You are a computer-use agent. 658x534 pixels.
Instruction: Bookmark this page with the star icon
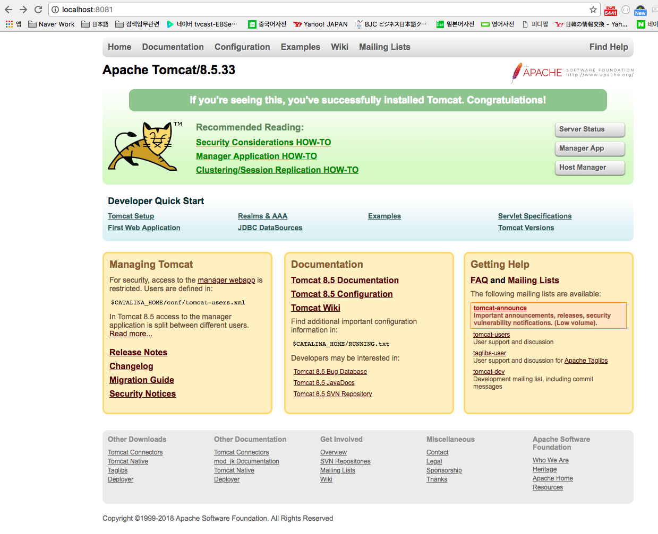click(593, 10)
